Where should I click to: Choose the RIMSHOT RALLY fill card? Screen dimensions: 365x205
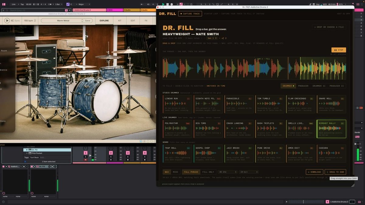(x=331, y=129)
